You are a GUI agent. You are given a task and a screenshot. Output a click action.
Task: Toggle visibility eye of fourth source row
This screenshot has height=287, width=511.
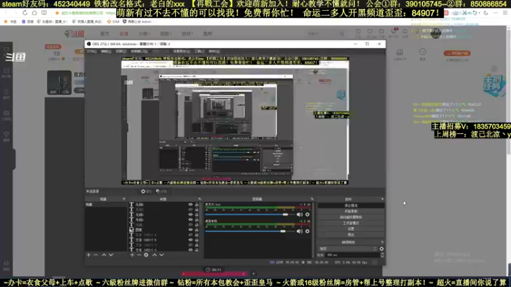190,219
